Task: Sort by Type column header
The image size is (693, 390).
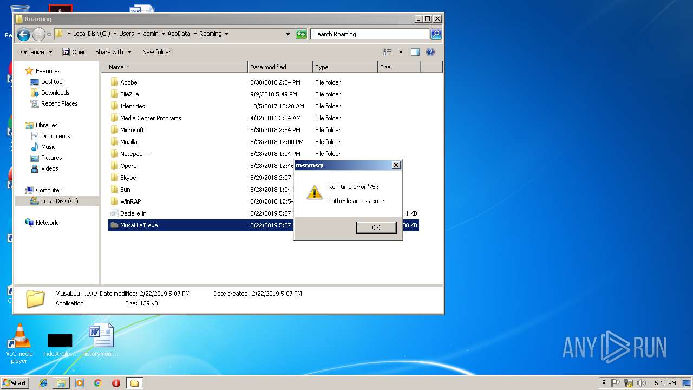Action: click(x=345, y=67)
